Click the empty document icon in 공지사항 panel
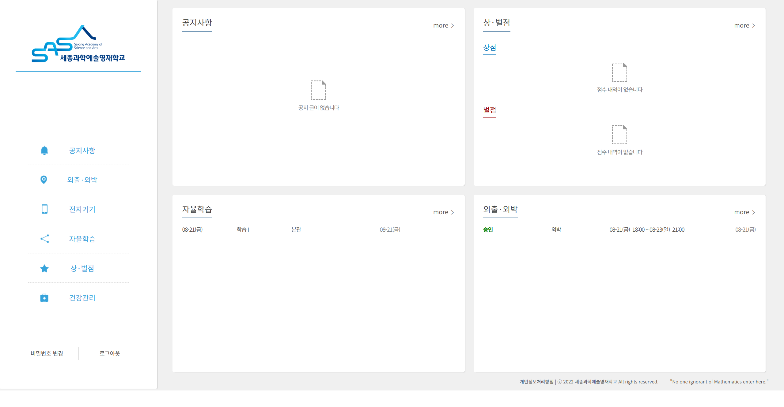The height and width of the screenshot is (407, 784). click(x=318, y=90)
